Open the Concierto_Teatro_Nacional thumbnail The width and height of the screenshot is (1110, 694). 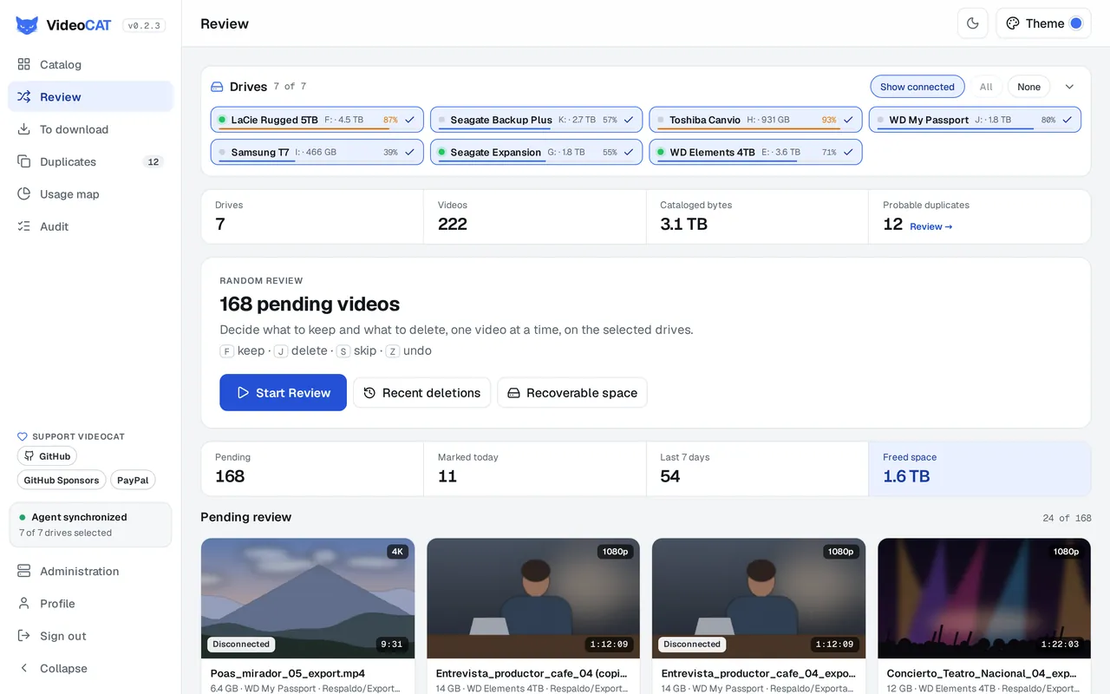[984, 598]
